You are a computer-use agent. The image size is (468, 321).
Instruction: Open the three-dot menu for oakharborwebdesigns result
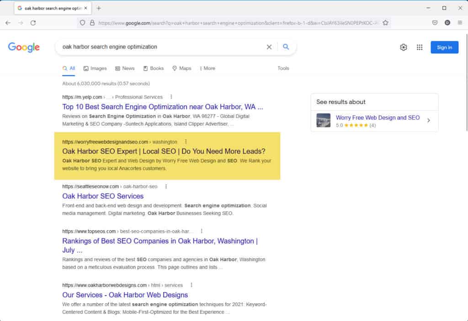pyautogui.click(x=191, y=285)
